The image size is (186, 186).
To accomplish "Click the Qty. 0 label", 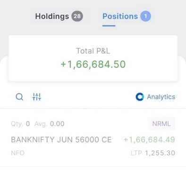I will (x=20, y=124).
